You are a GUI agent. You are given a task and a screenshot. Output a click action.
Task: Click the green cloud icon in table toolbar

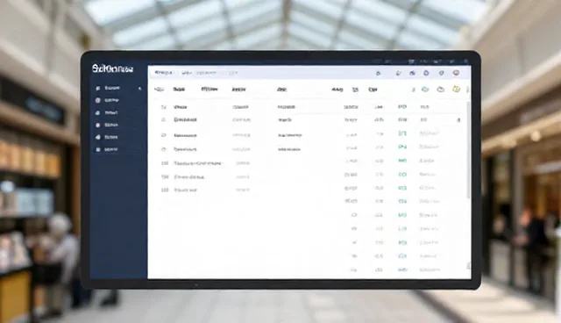[425, 90]
